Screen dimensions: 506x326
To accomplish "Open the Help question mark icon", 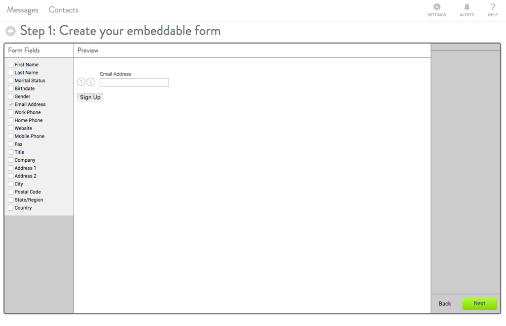I will [x=492, y=7].
